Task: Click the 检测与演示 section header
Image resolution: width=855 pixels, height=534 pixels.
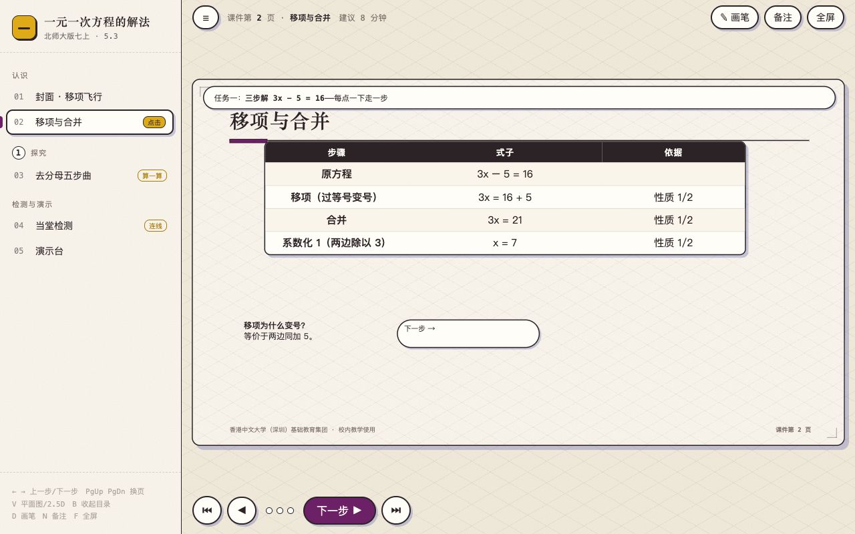Action: [x=32, y=204]
